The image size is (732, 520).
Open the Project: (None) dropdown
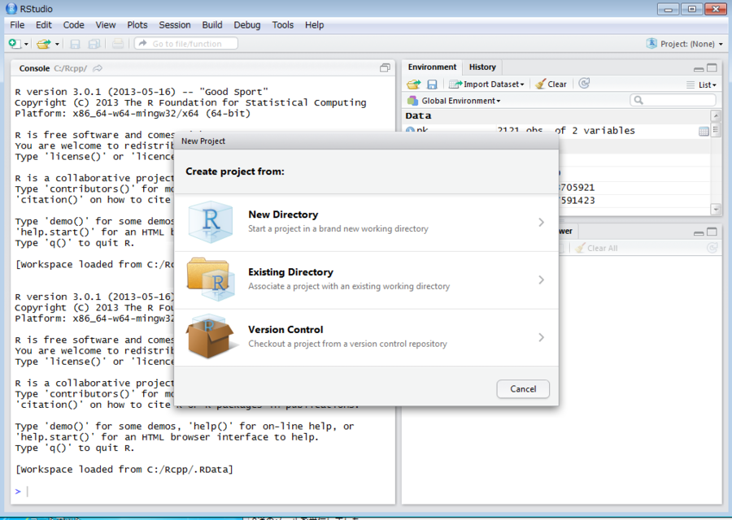tap(692, 44)
